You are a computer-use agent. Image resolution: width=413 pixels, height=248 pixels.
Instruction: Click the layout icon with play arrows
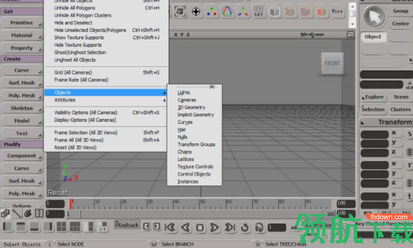tap(102, 226)
